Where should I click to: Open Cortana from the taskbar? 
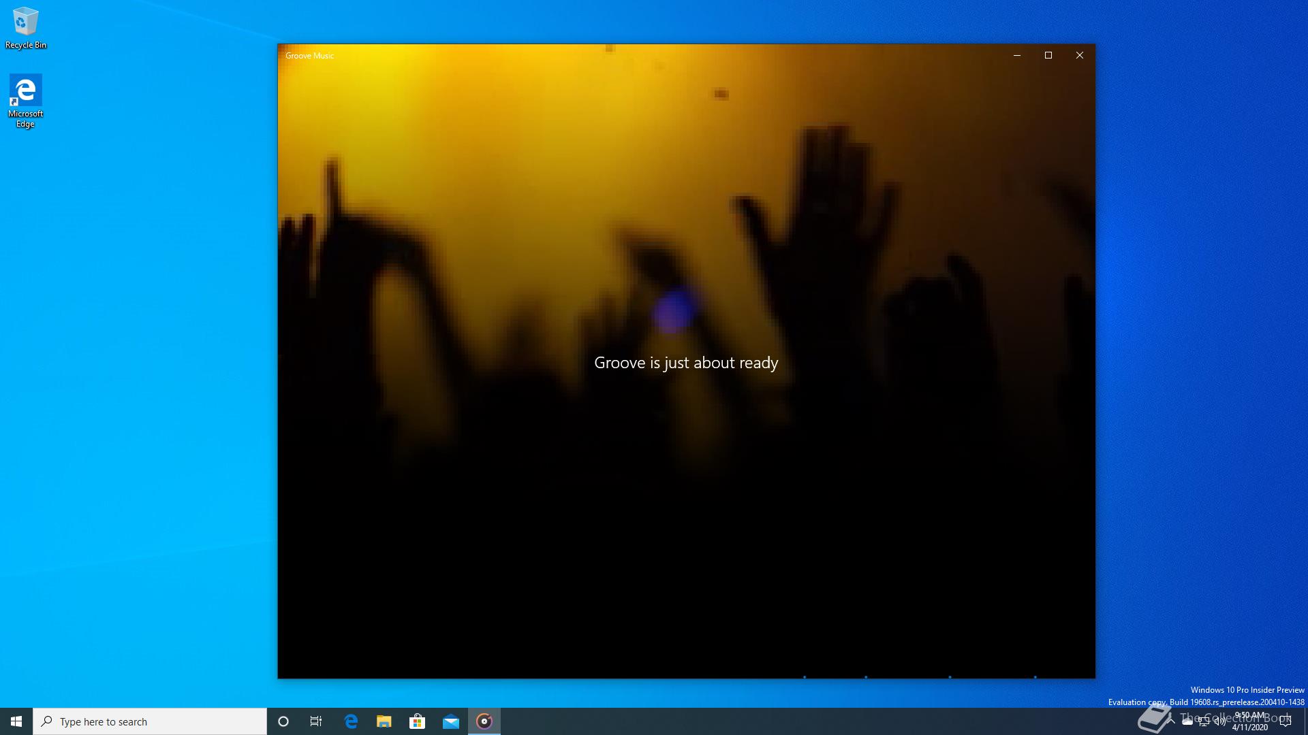point(283,721)
